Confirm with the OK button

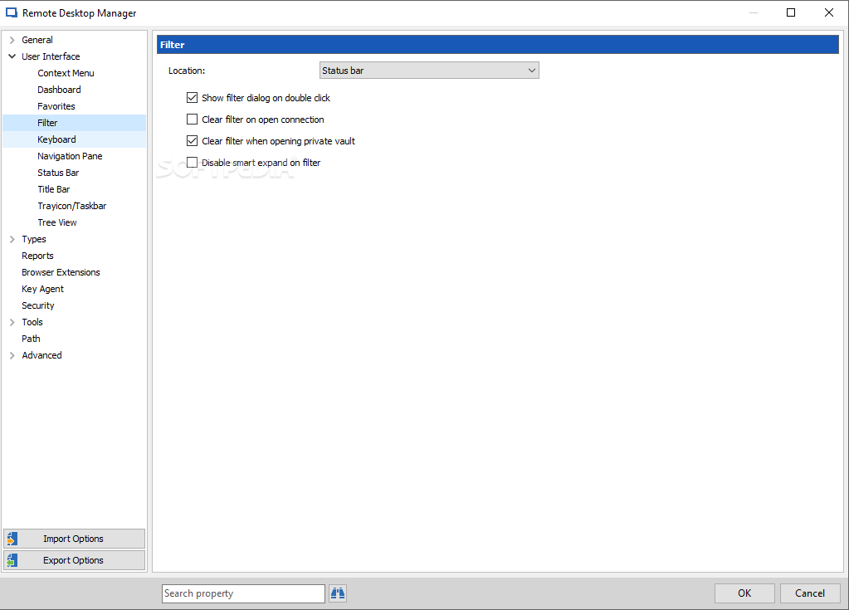pos(744,593)
